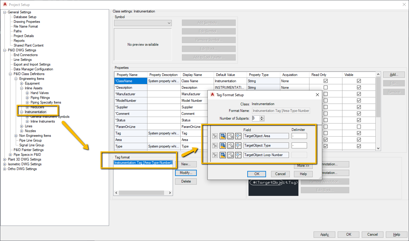This screenshot has width=409, height=241.
Task: Select target object property icon for Loop Number
Action: 238,155
